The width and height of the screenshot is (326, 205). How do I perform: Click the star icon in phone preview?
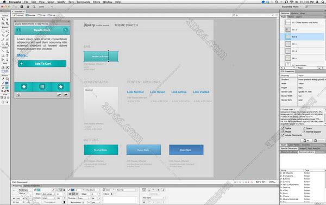click(x=60, y=86)
